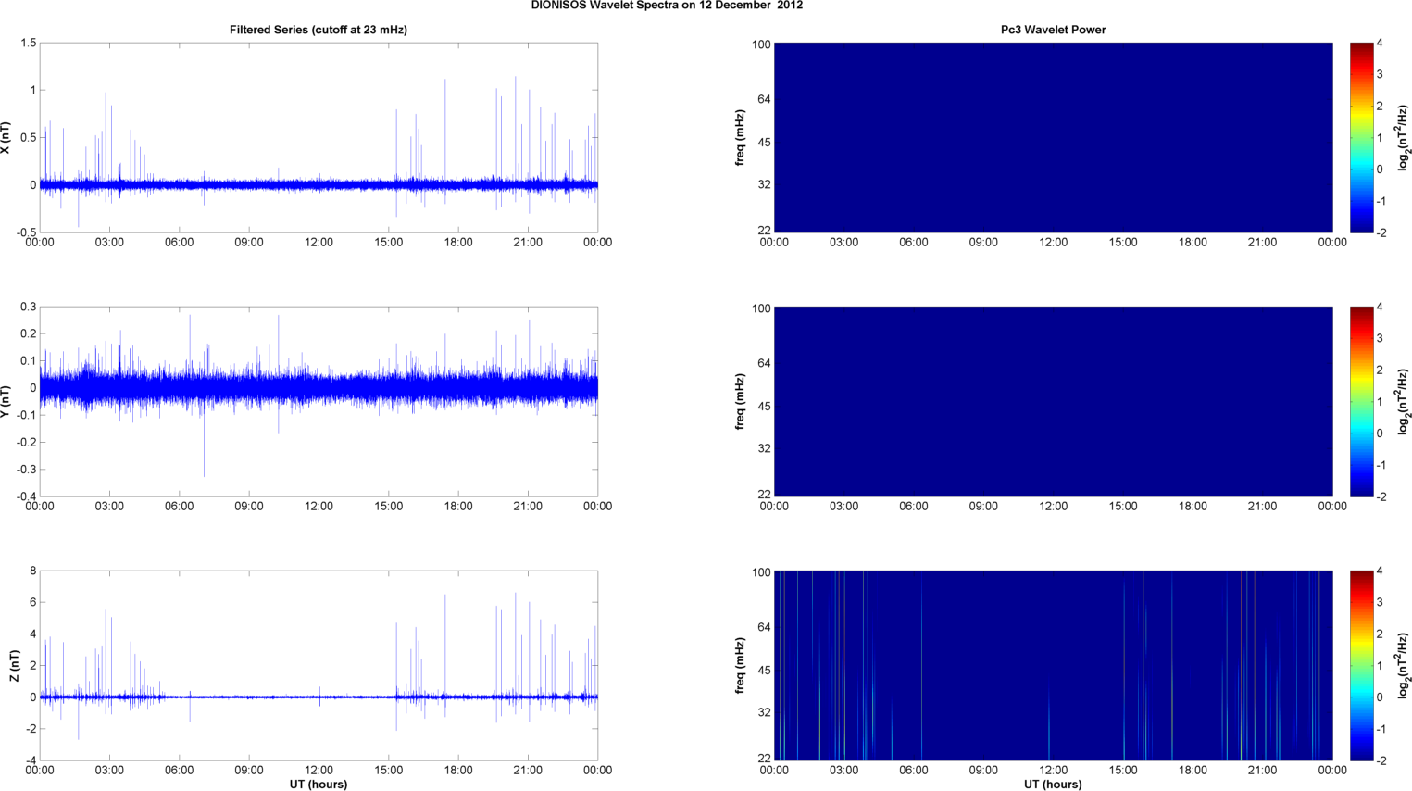Click log2(nT²/Hz) label of top colorbar

pos(1404,138)
